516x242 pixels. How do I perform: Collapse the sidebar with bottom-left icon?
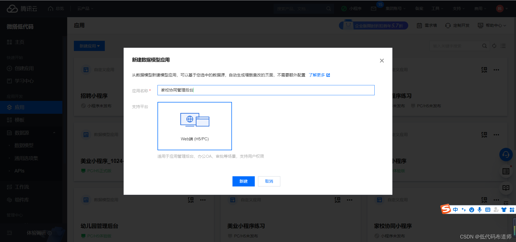point(9,233)
